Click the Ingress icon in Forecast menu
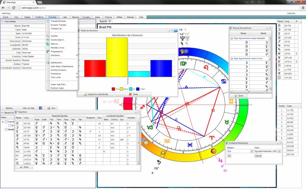The width and height of the screenshot is (306, 191). tap(48, 36)
